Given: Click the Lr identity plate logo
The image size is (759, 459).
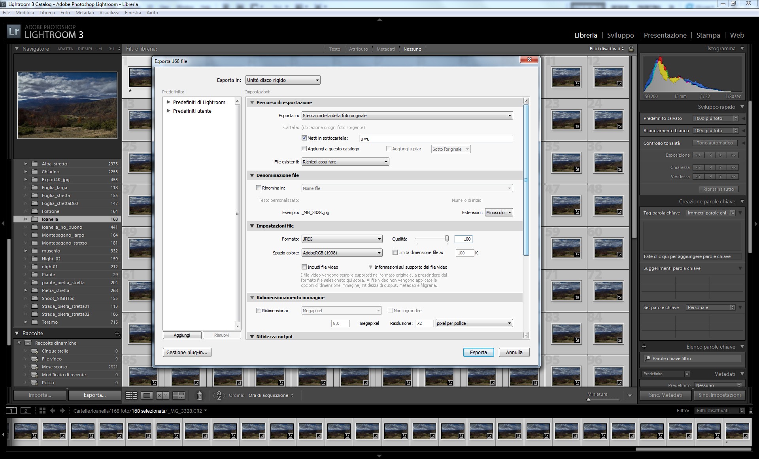Looking at the screenshot, I should [13, 32].
